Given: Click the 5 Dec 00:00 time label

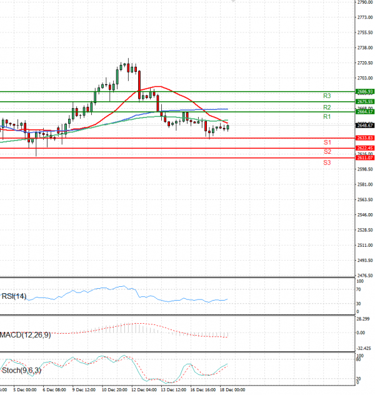Looking at the screenshot, I should tap(24, 390).
